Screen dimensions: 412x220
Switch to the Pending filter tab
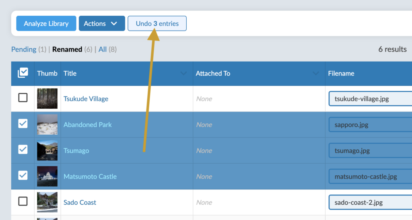(24, 49)
